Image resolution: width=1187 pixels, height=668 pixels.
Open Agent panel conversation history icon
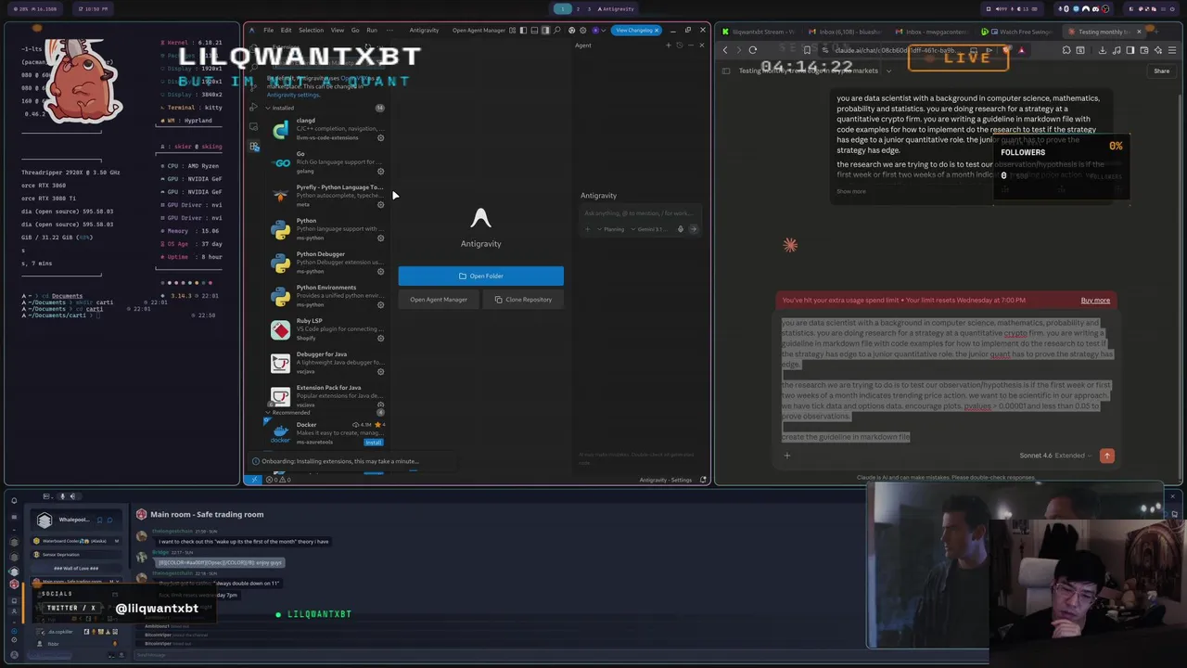coord(680,45)
